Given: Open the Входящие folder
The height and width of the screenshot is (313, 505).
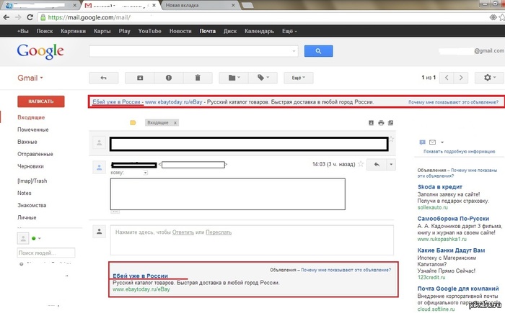Looking at the screenshot, I should 31,117.
